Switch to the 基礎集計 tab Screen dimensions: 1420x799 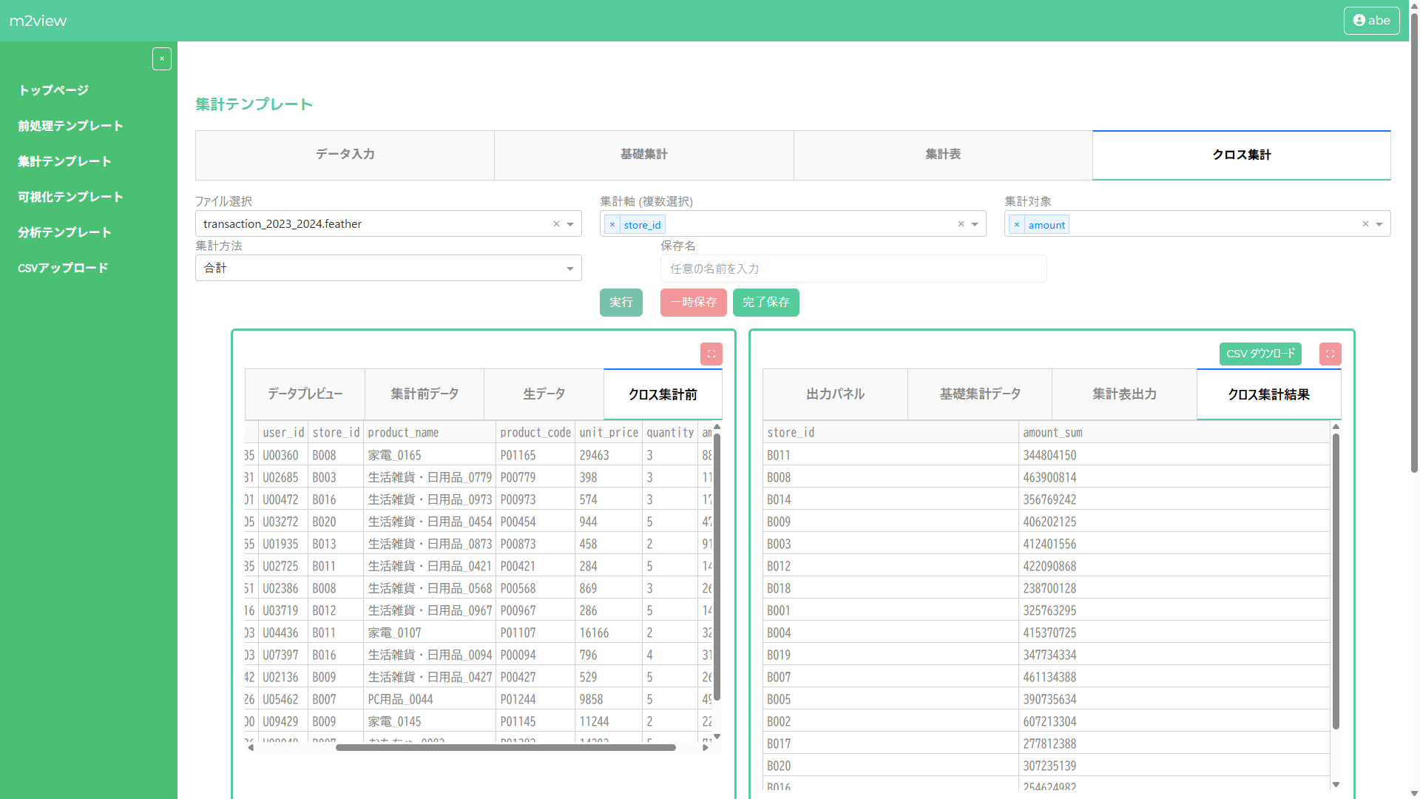pos(643,155)
